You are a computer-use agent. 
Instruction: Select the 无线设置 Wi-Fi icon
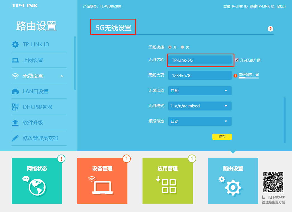(15, 75)
